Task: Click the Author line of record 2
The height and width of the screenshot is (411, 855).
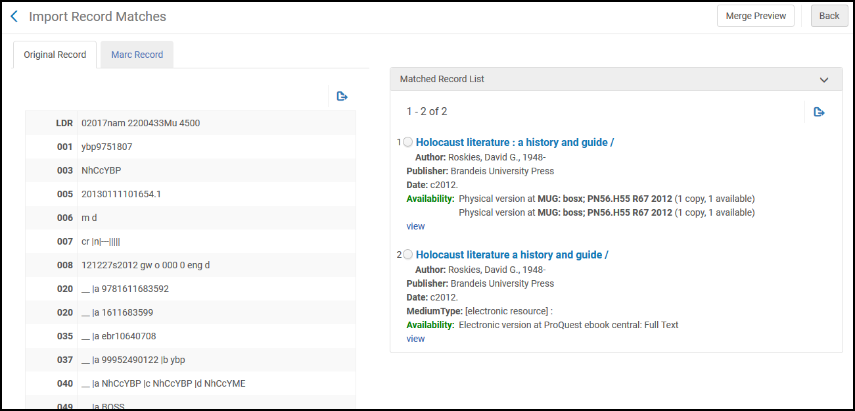Action: coord(480,270)
